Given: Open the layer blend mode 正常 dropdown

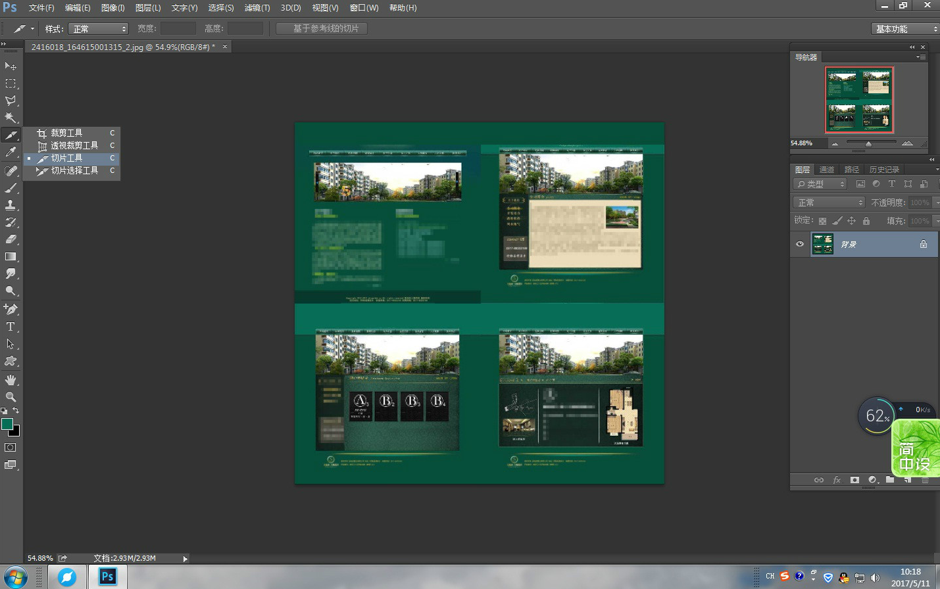Looking at the screenshot, I should pos(829,202).
